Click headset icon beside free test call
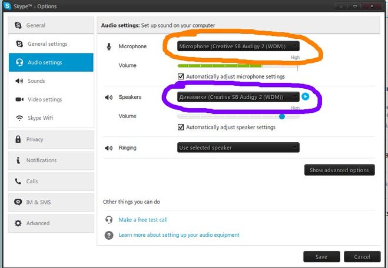This screenshot has width=388, height=268. tap(109, 220)
